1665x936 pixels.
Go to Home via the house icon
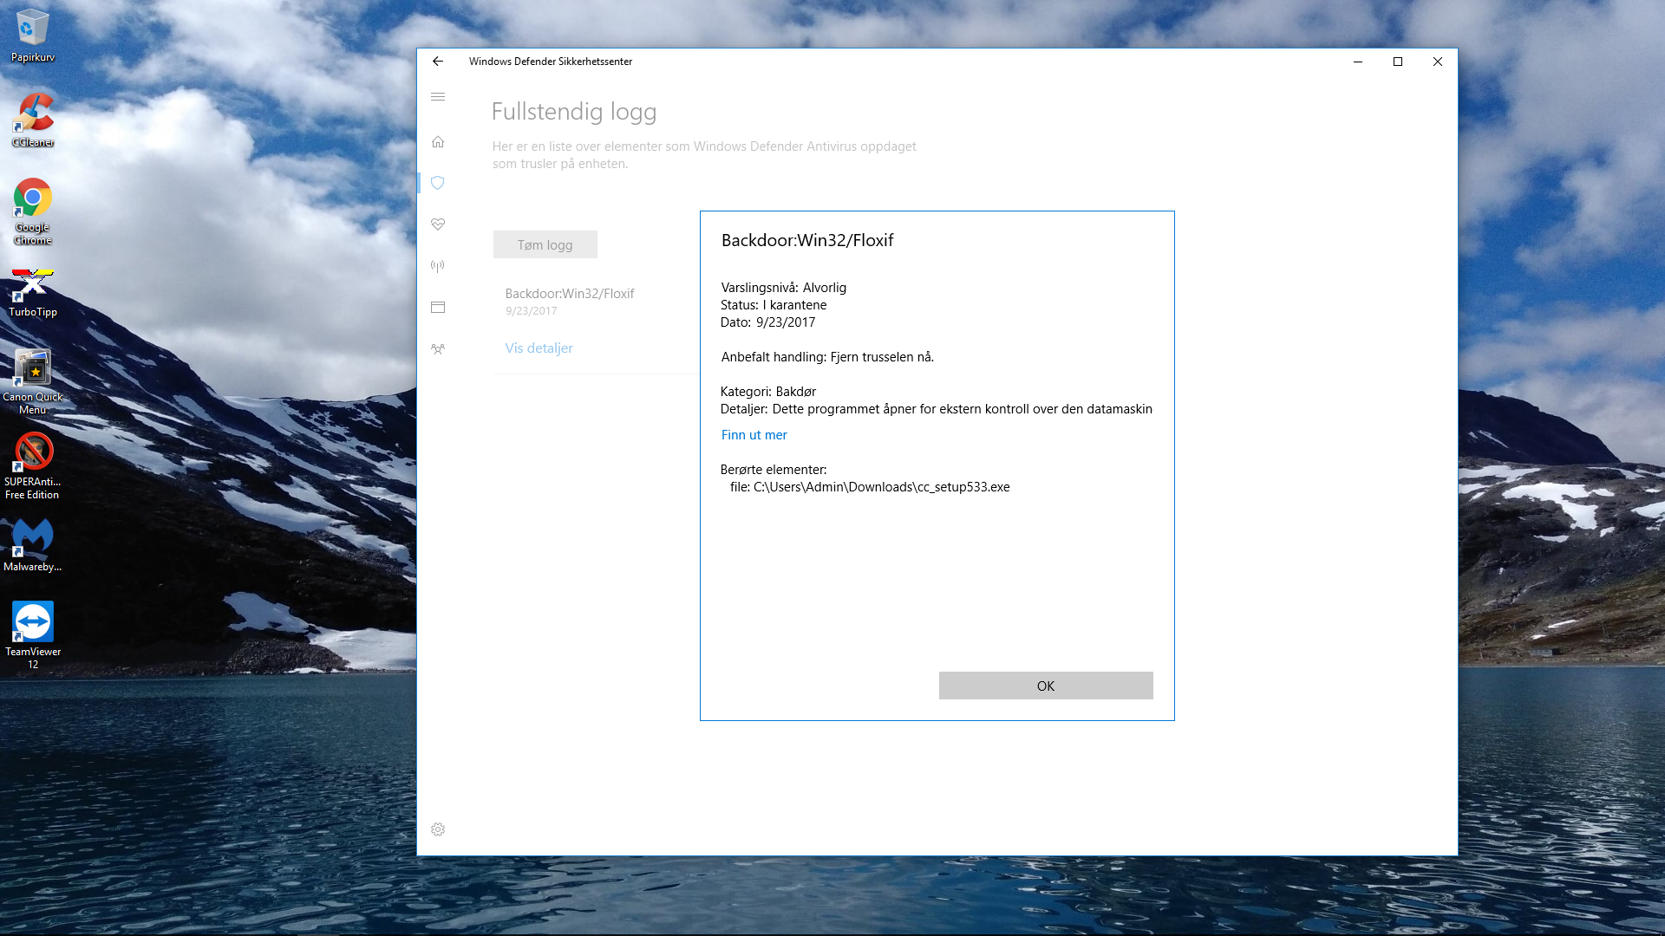pyautogui.click(x=438, y=141)
